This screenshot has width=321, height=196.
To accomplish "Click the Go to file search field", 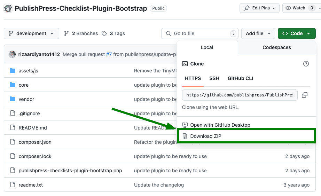I will click(199, 33).
